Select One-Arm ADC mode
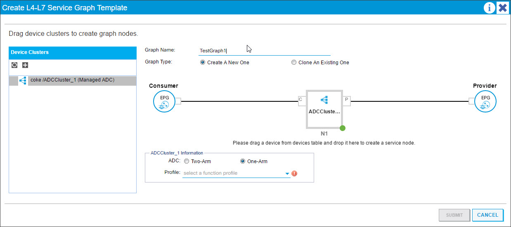Image resolution: width=511 pixels, height=227 pixels. point(243,161)
